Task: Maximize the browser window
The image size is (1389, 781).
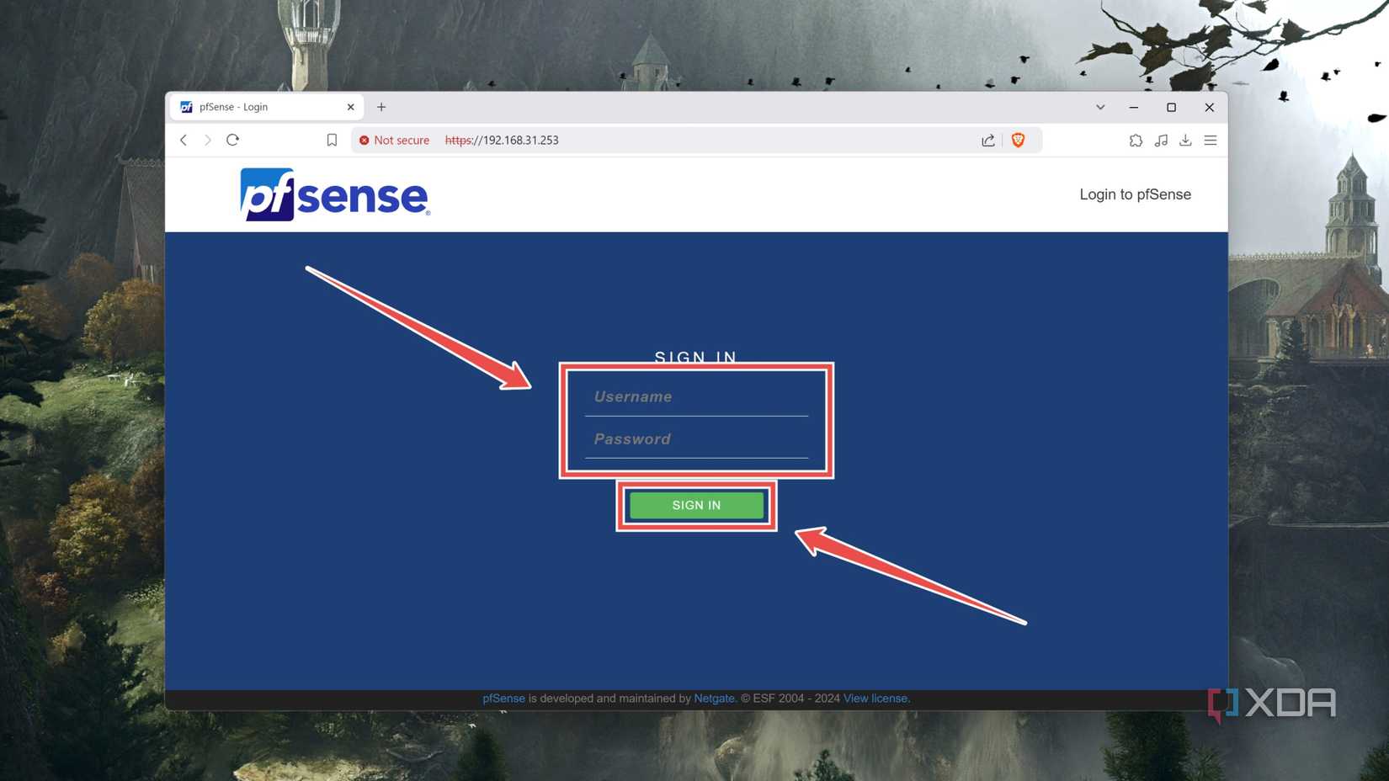Action: tap(1171, 107)
